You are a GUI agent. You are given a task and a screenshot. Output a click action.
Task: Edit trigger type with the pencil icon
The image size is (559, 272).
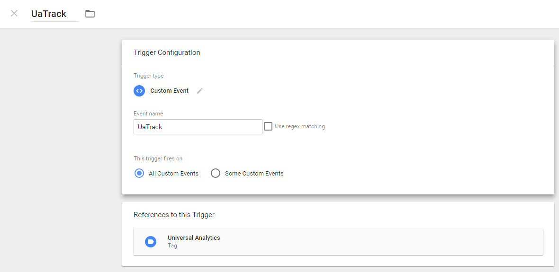(200, 91)
